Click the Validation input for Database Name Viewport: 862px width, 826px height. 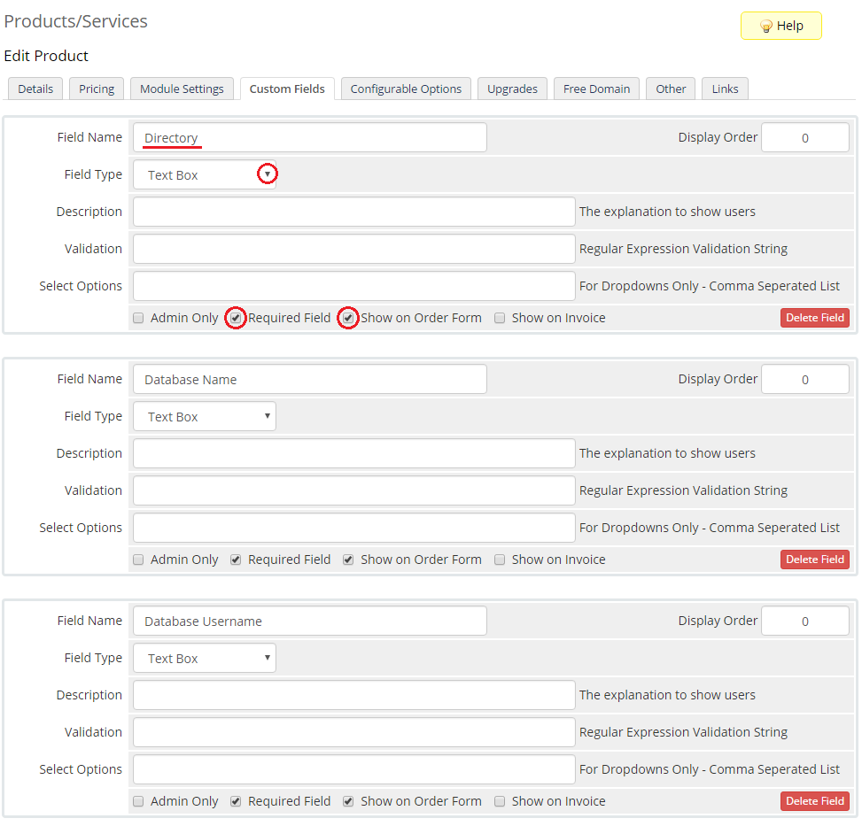[x=353, y=490]
